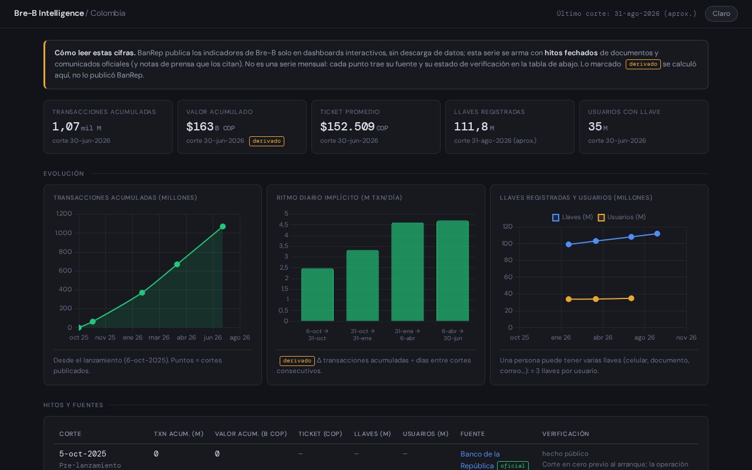Click the last orange Usuarios data point

(x=632, y=298)
